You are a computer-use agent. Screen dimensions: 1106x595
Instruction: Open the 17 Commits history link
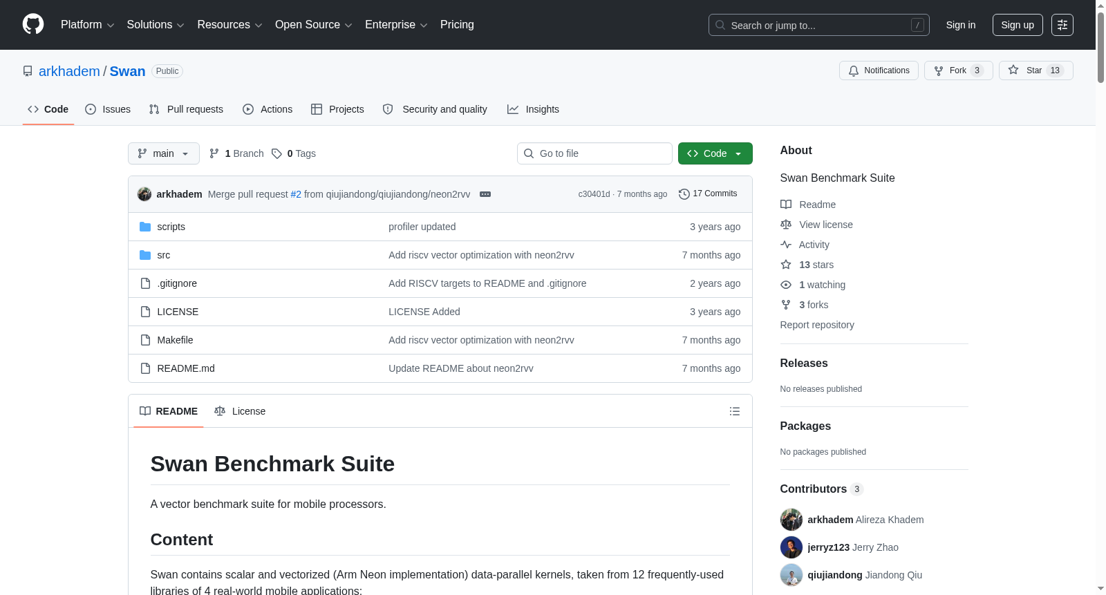pos(708,194)
